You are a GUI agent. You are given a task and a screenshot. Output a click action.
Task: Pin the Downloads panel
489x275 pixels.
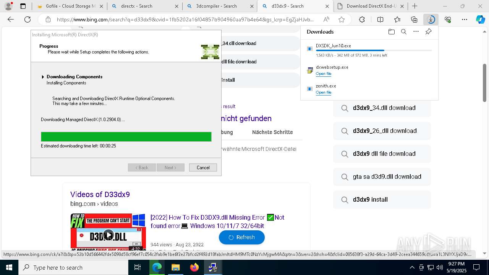click(x=428, y=32)
